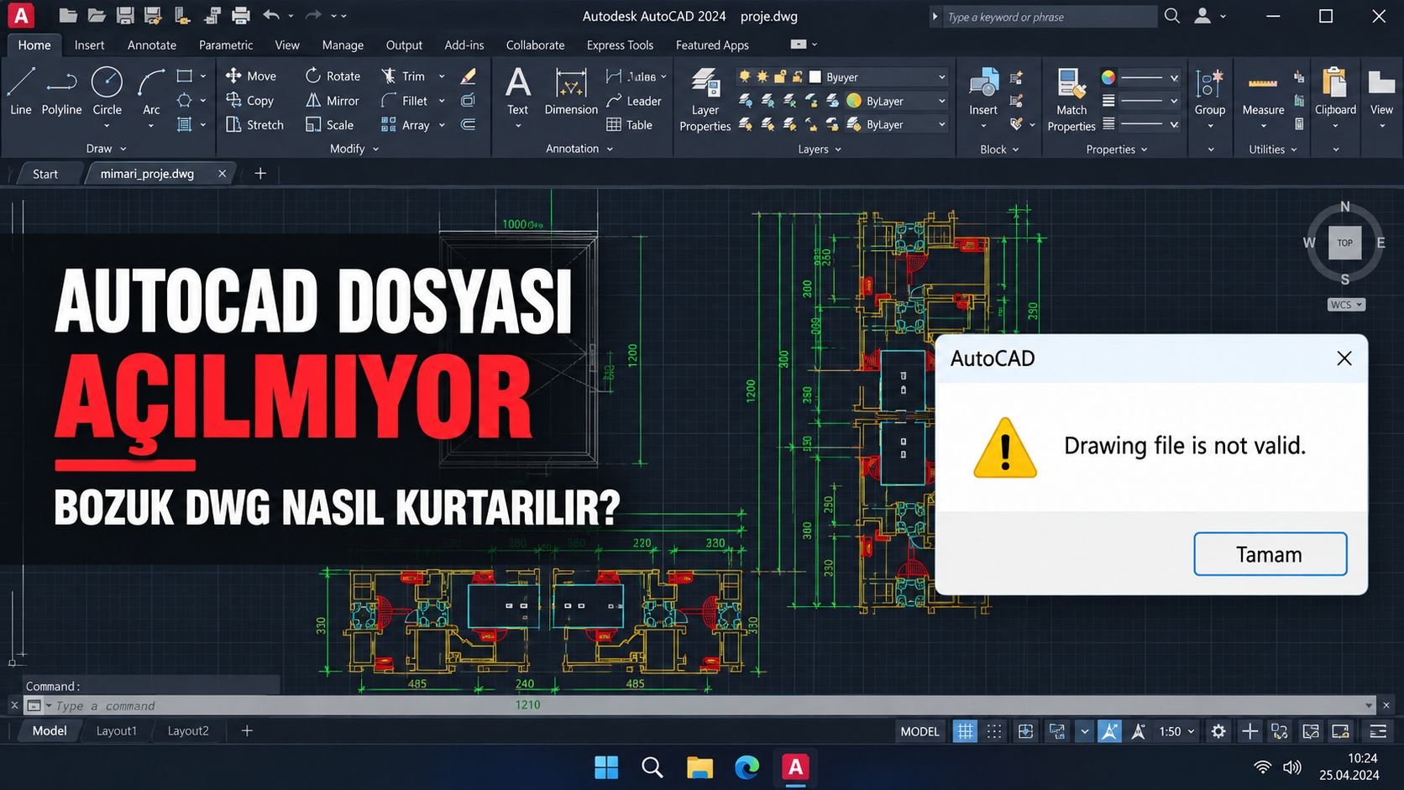Open the ByLayer color dropdown
The width and height of the screenshot is (1404, 790).
pyautogui.click(x=897, y=101)
